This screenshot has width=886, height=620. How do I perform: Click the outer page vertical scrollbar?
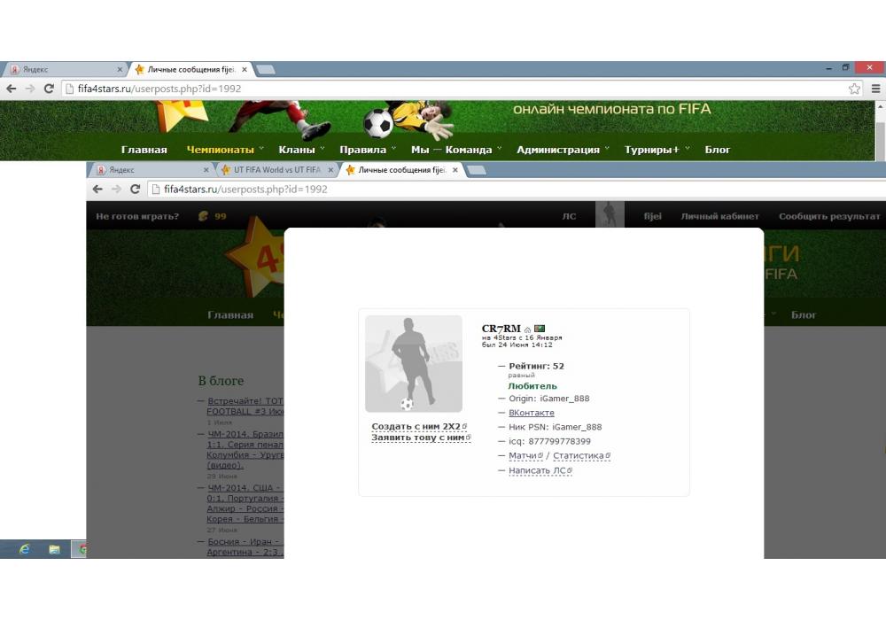pos(881,141)
